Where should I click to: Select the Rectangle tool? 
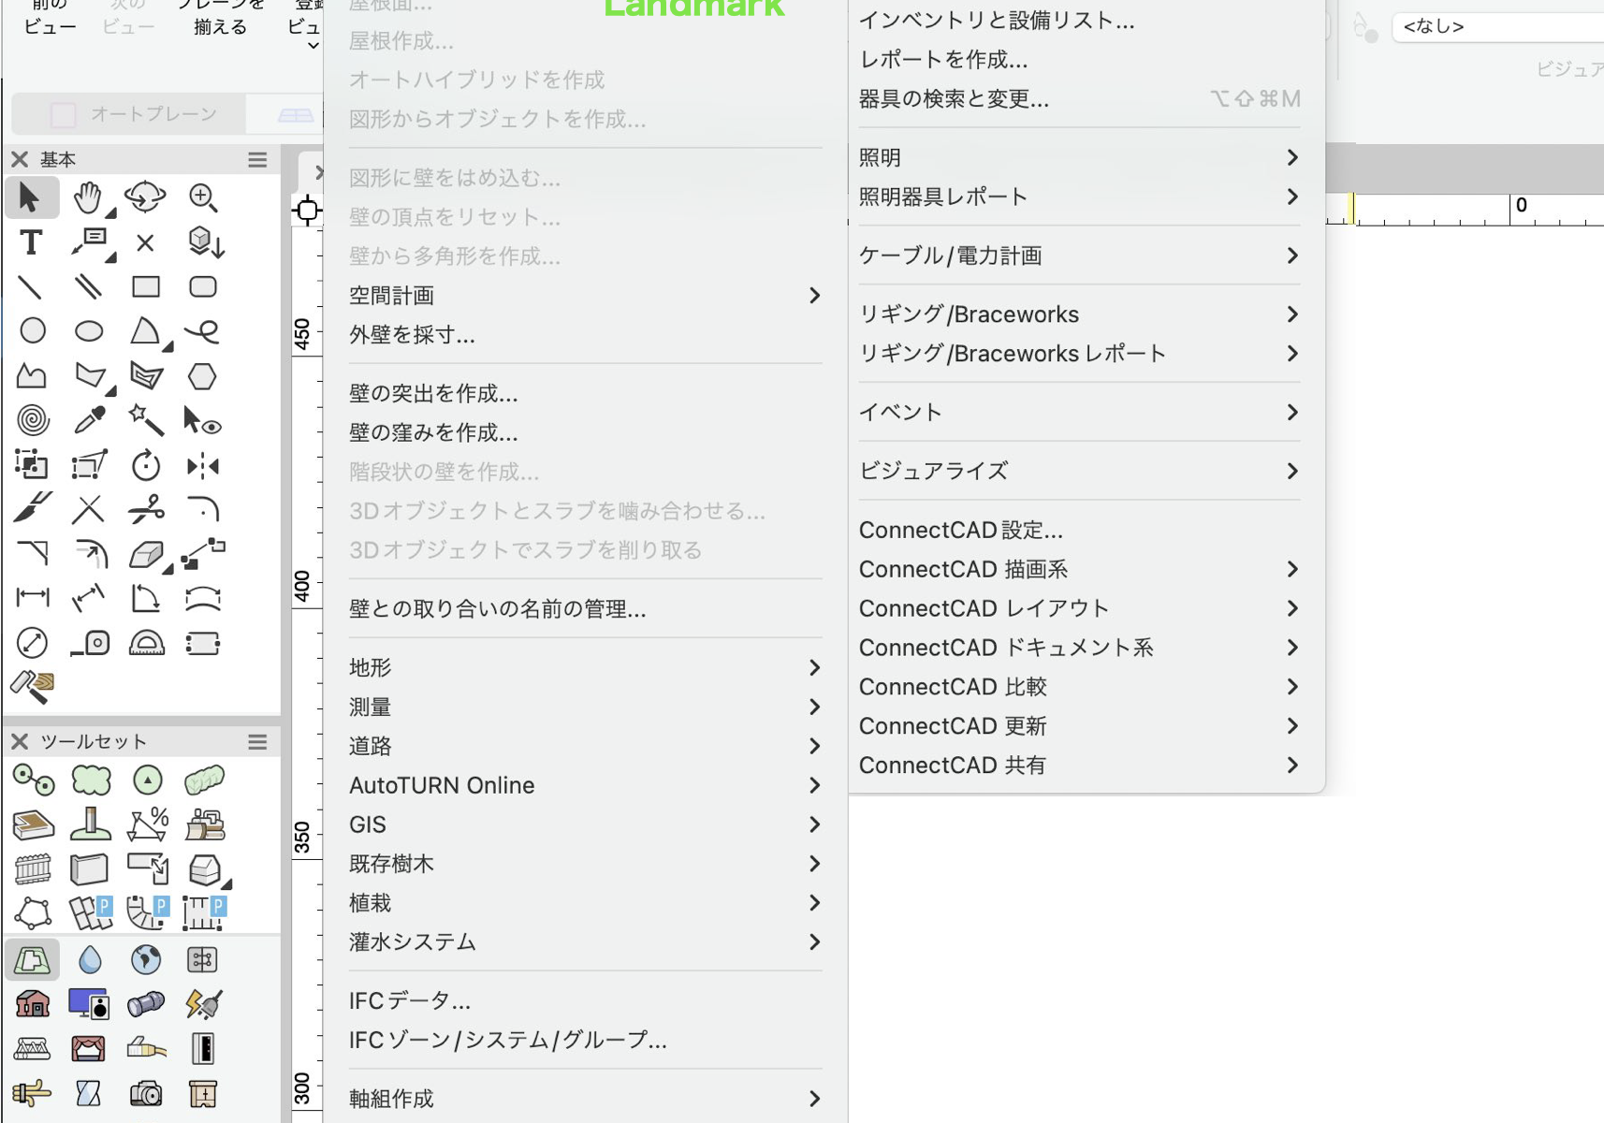click(146, 286)
